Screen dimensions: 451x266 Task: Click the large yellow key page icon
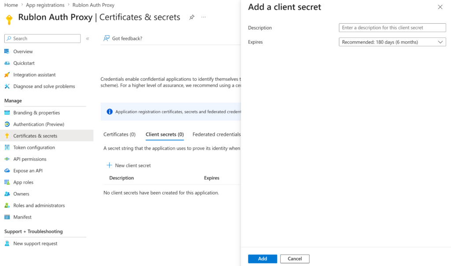[x=9, y=19]
